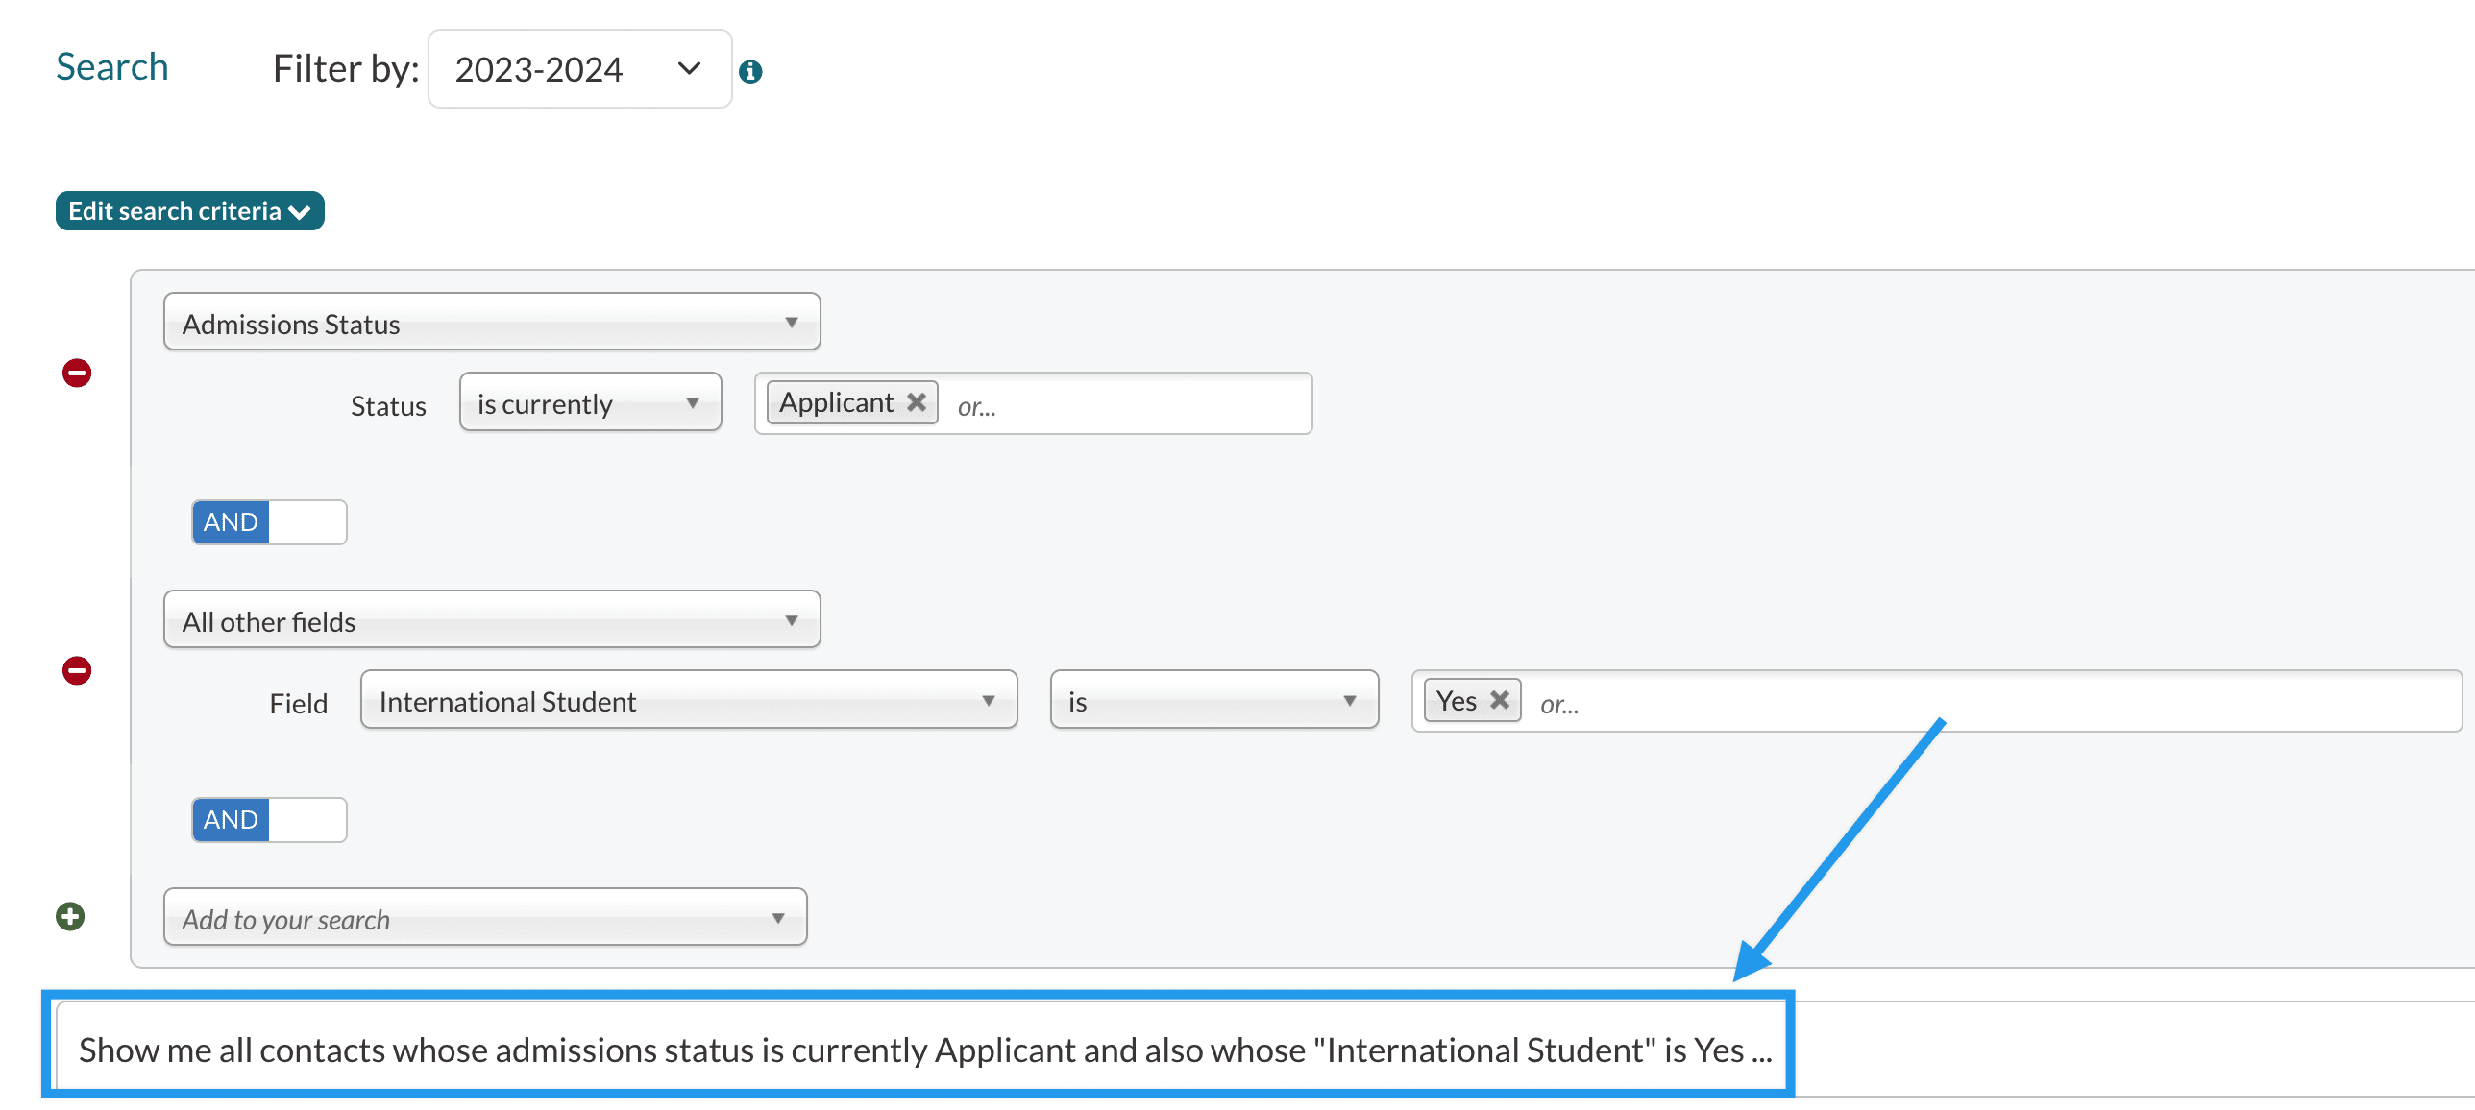Open the 'Add to your search' dropdown

point(484,918)
